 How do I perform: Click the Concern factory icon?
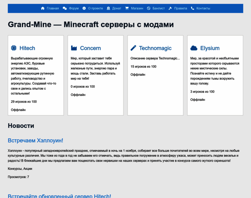pyautogui.click(x=74, y=48)
